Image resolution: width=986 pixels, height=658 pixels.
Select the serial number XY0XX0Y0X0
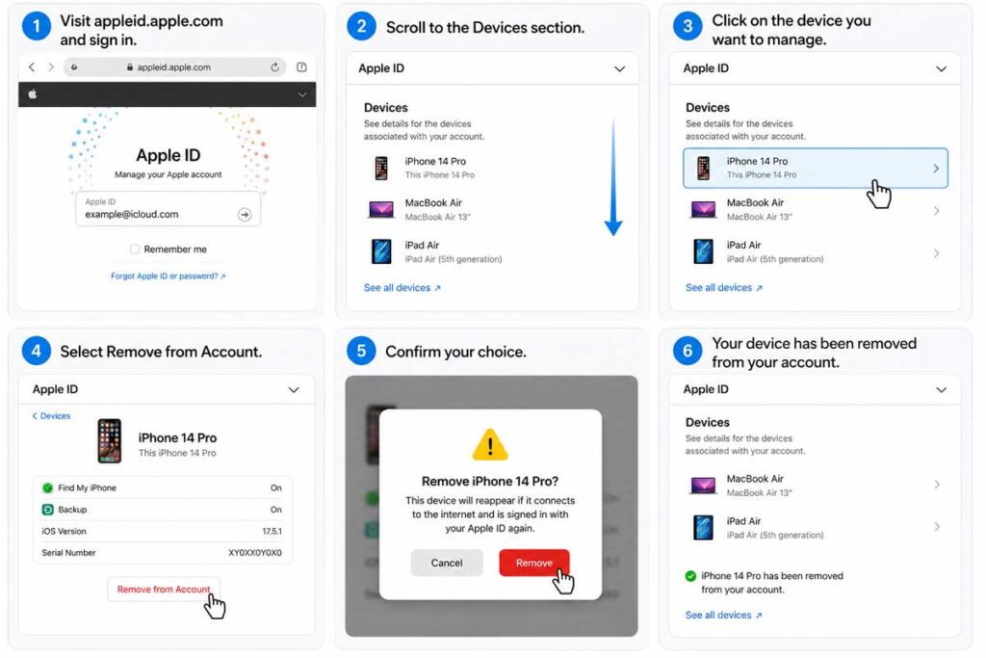point(254,553)
